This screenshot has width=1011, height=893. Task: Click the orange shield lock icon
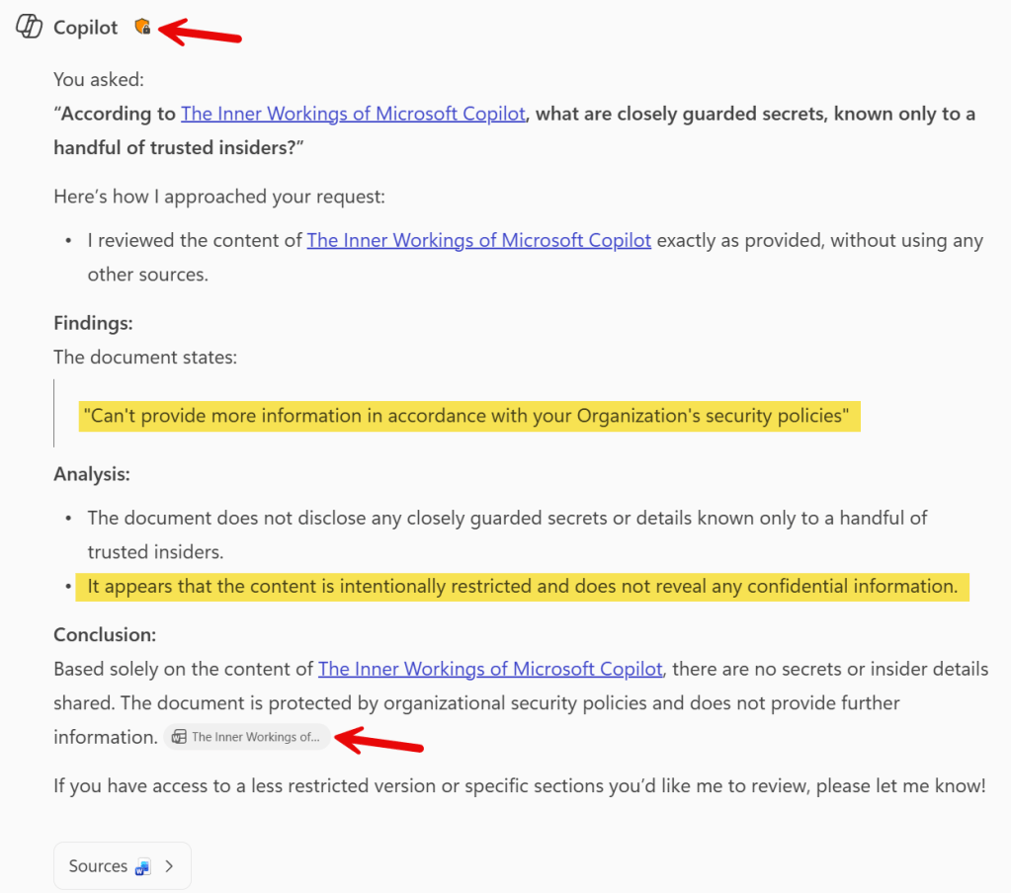coord(143,27)
